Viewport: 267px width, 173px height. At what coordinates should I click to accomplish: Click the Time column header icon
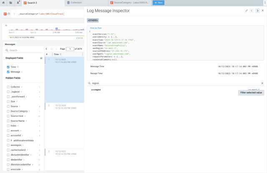[60, 54]
